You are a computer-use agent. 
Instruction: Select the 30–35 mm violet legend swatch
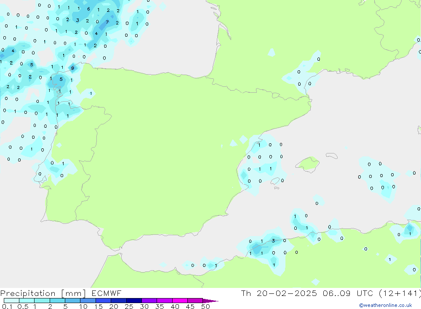[x=149, y=301]
